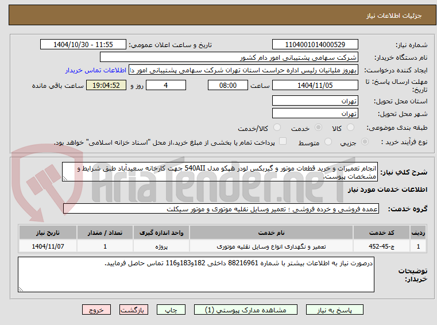Click the پاسخ به نیاز button
The width and height of the screenshot is (437, 325).
334,309
